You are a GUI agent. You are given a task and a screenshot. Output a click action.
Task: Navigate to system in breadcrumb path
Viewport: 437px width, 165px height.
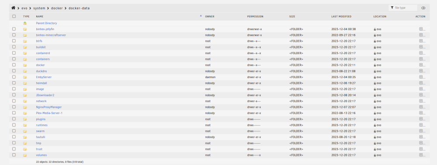39,8
